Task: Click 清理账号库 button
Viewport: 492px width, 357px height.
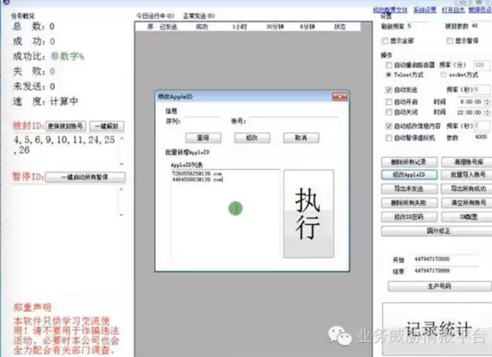Action: tap(467, 162)
